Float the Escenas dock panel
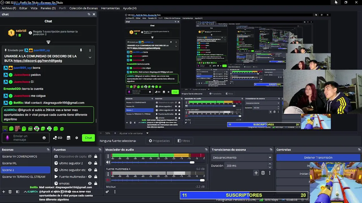 pos(48,150)
